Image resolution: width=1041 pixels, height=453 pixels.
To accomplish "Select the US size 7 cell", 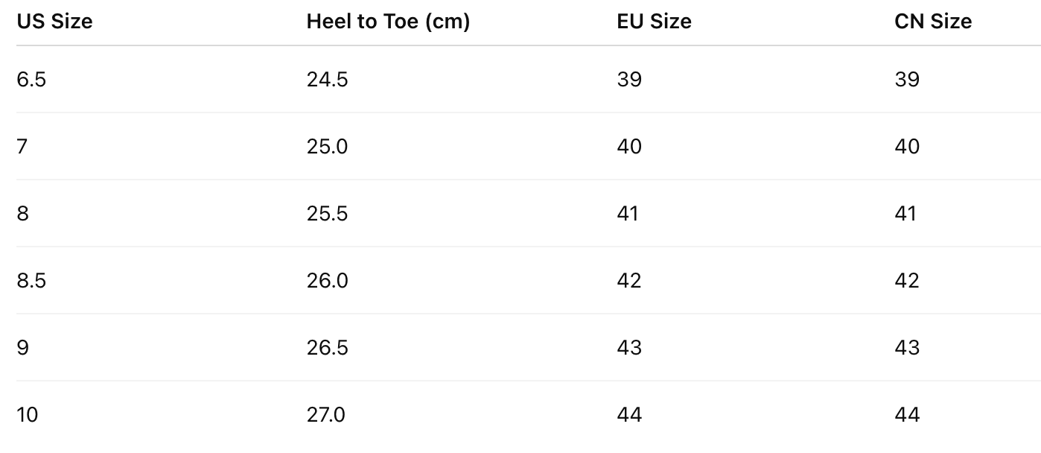I will 22,146.
